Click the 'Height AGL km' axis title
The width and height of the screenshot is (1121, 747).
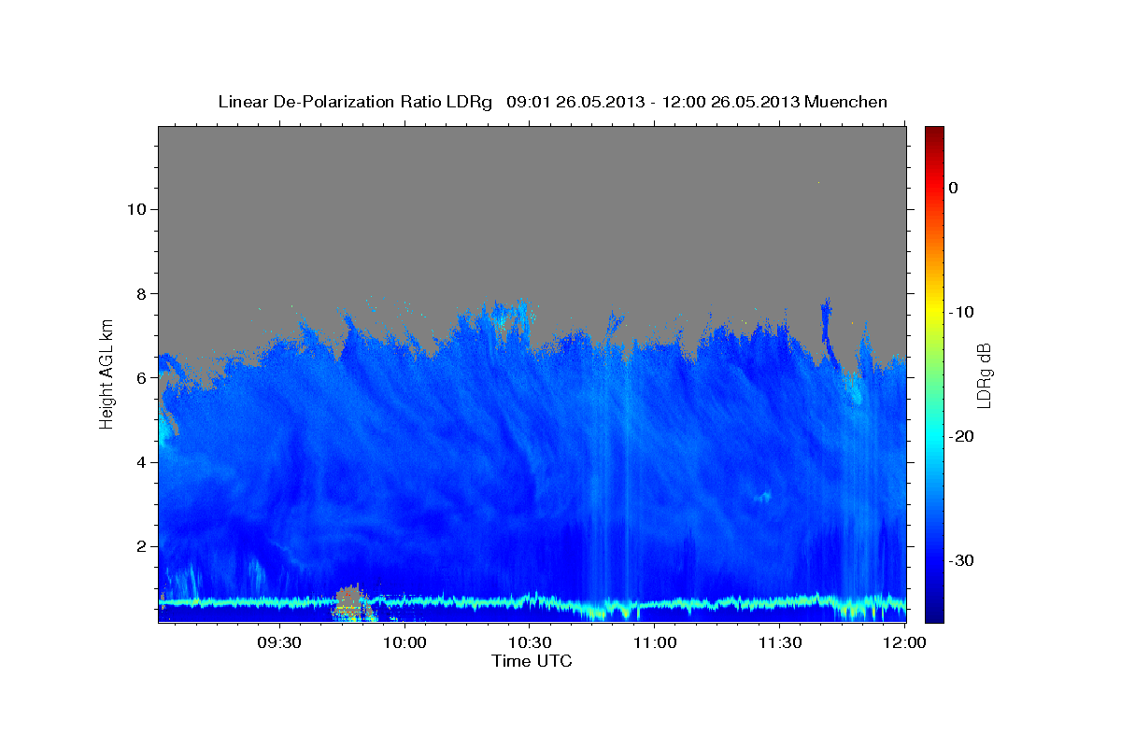click(106, 373)
